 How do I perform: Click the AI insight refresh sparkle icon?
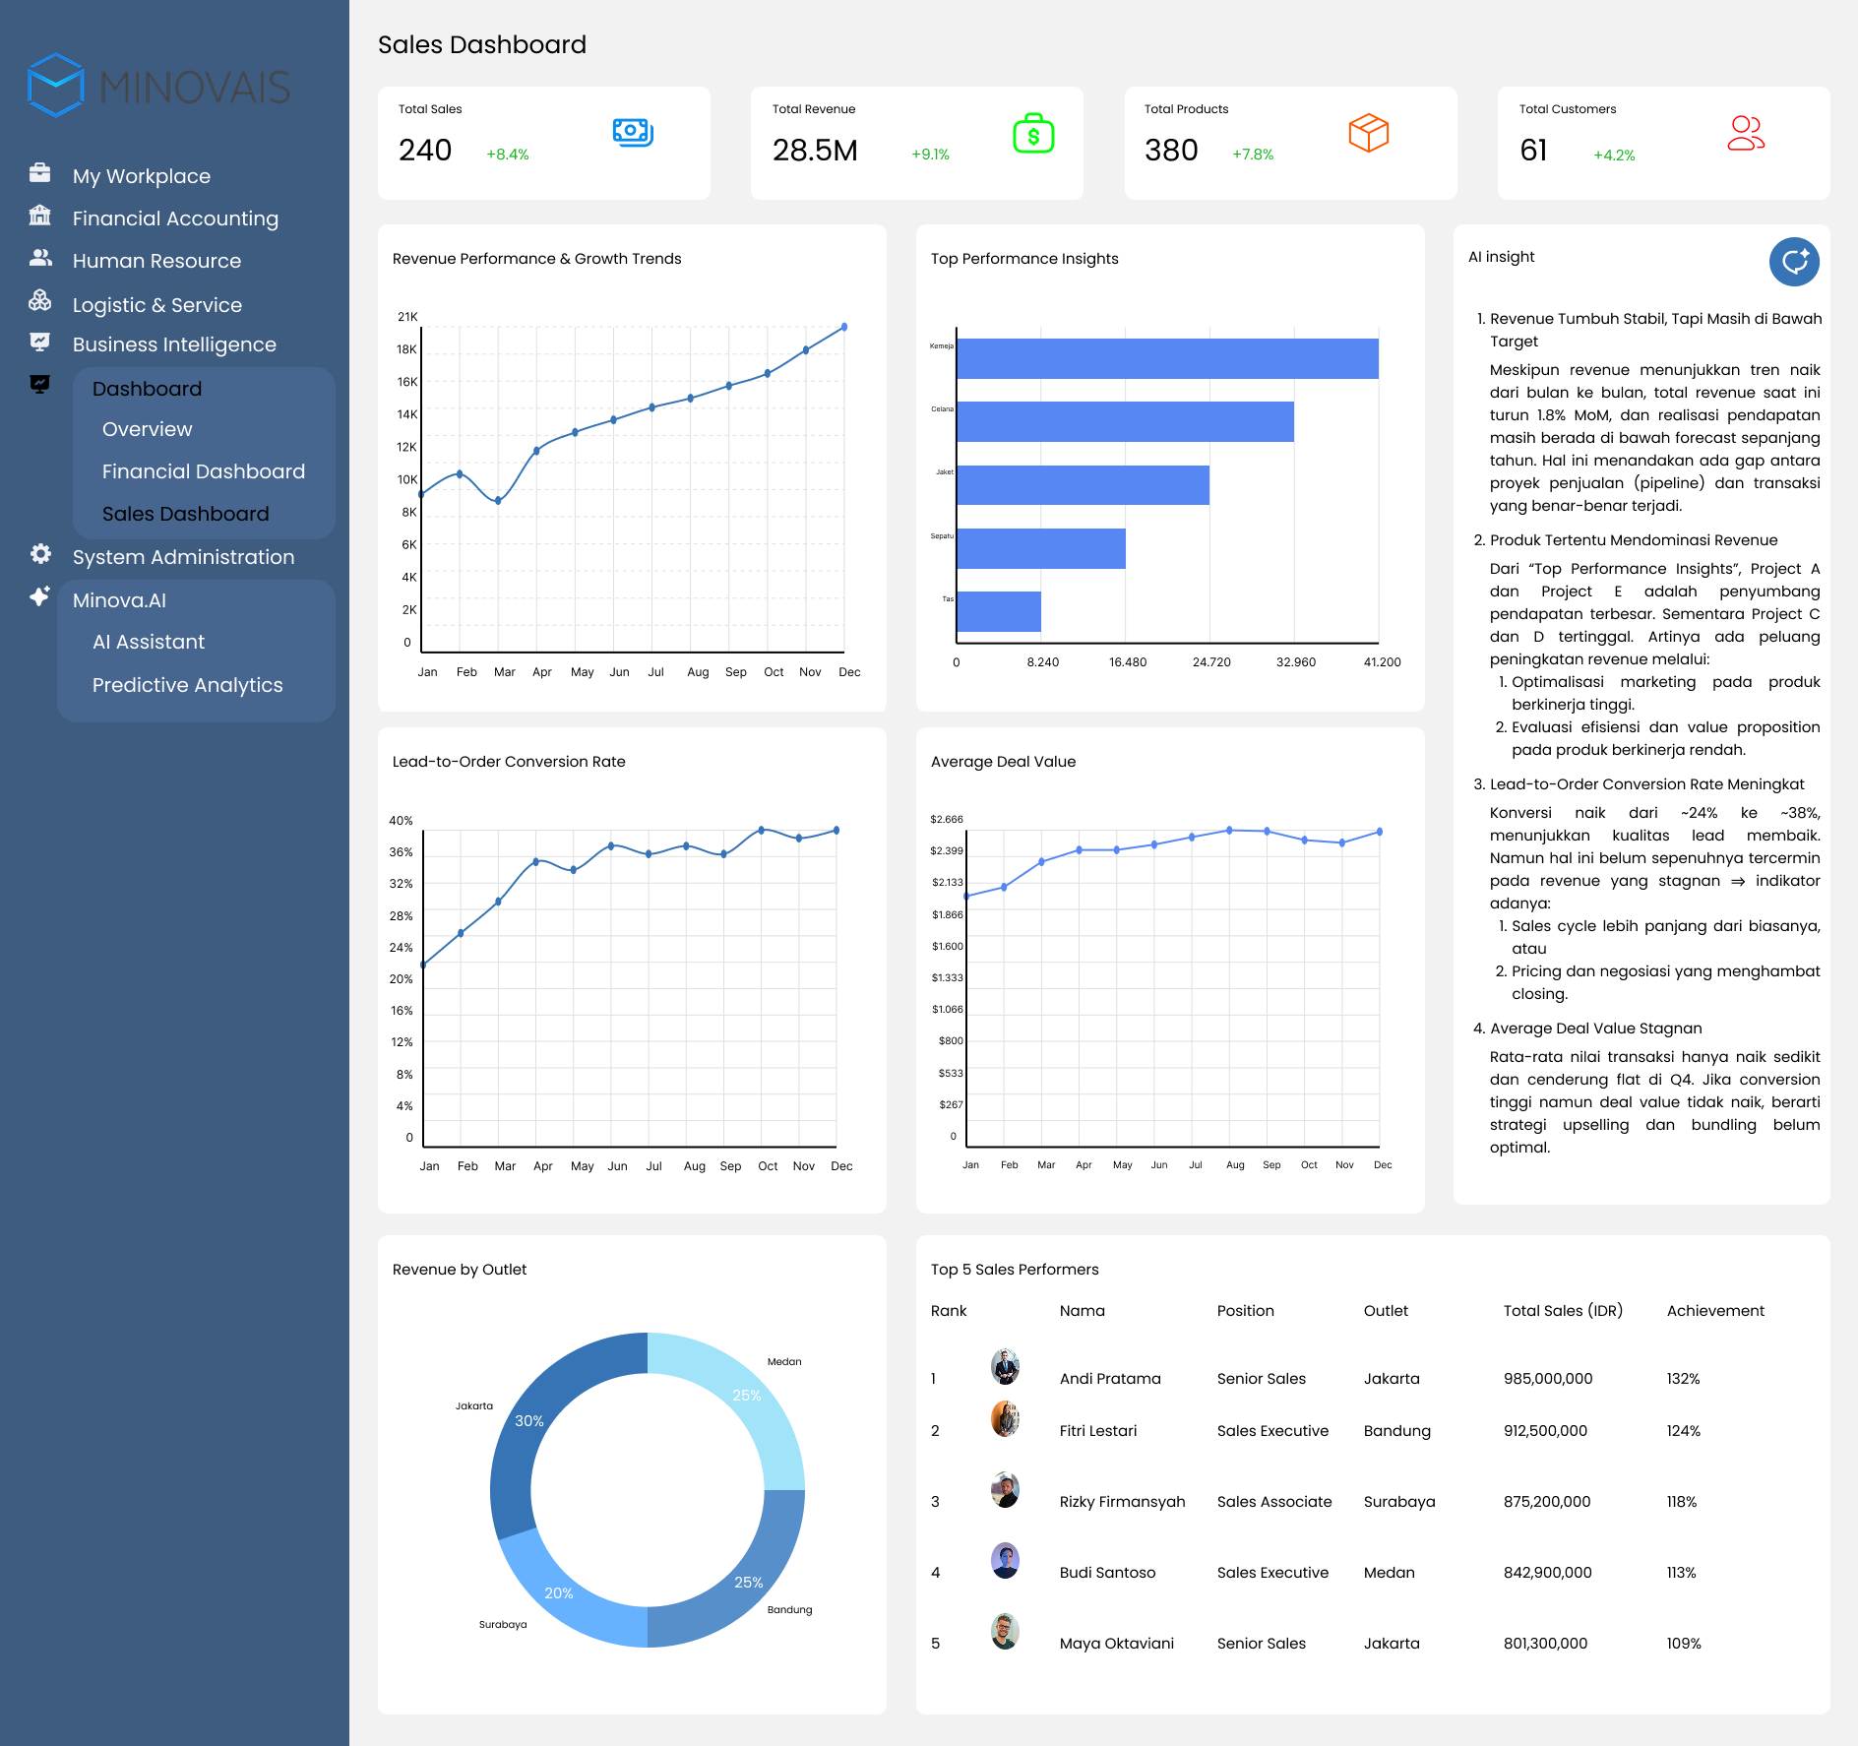coord(1793,262)
